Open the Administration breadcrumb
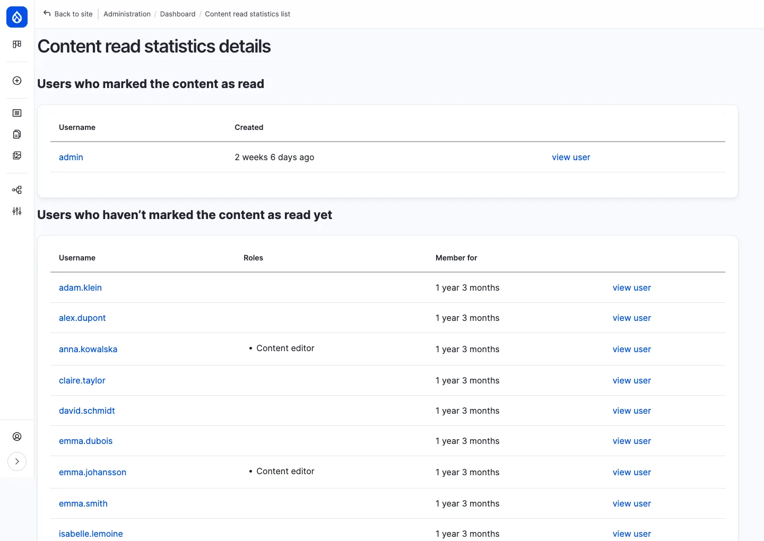The image size is (764, 541). (127, 14)
